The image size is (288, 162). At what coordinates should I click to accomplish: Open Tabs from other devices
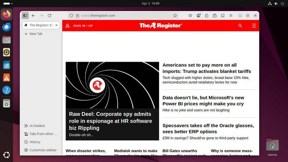(41, 134)
